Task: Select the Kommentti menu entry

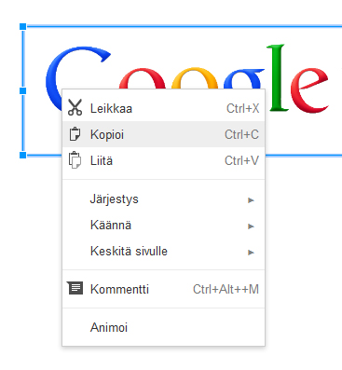Action: point(164,289)
